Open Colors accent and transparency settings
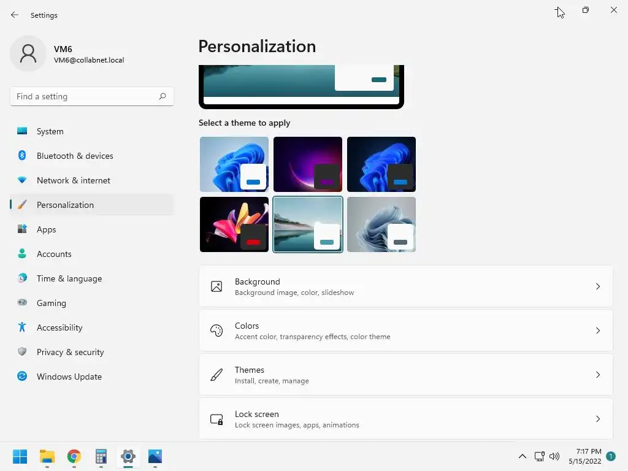 [406, 331]
